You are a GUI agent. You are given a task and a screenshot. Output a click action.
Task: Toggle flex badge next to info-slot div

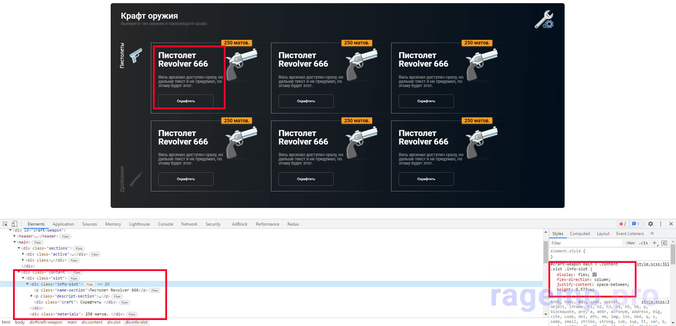90,284
